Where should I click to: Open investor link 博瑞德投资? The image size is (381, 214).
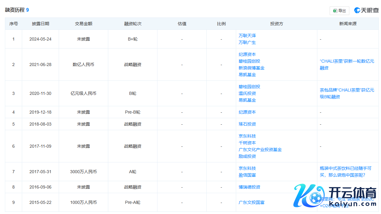(249, 187)
